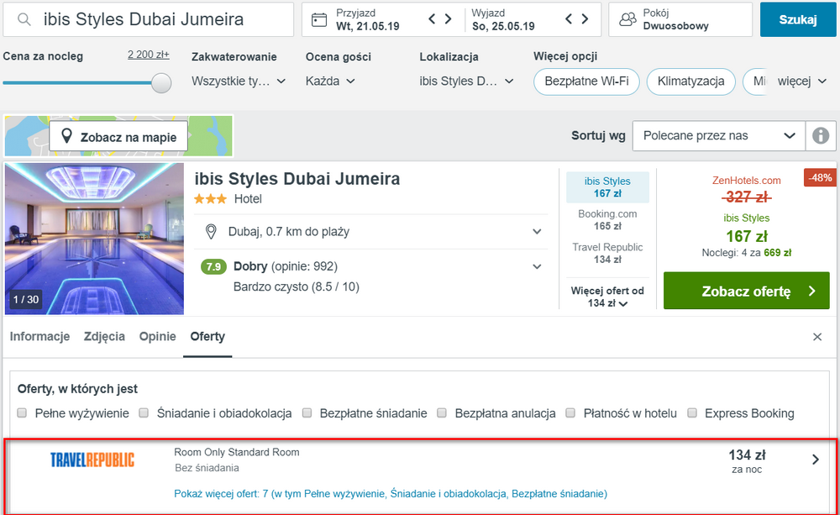840x515 pixels.
Task: Tick Bezpłatne śniadanie checkbox
Action: (307, 413)
